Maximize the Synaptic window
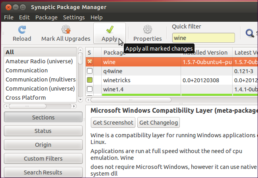Viewport: 258px width, 178px height. coord(23,7)
